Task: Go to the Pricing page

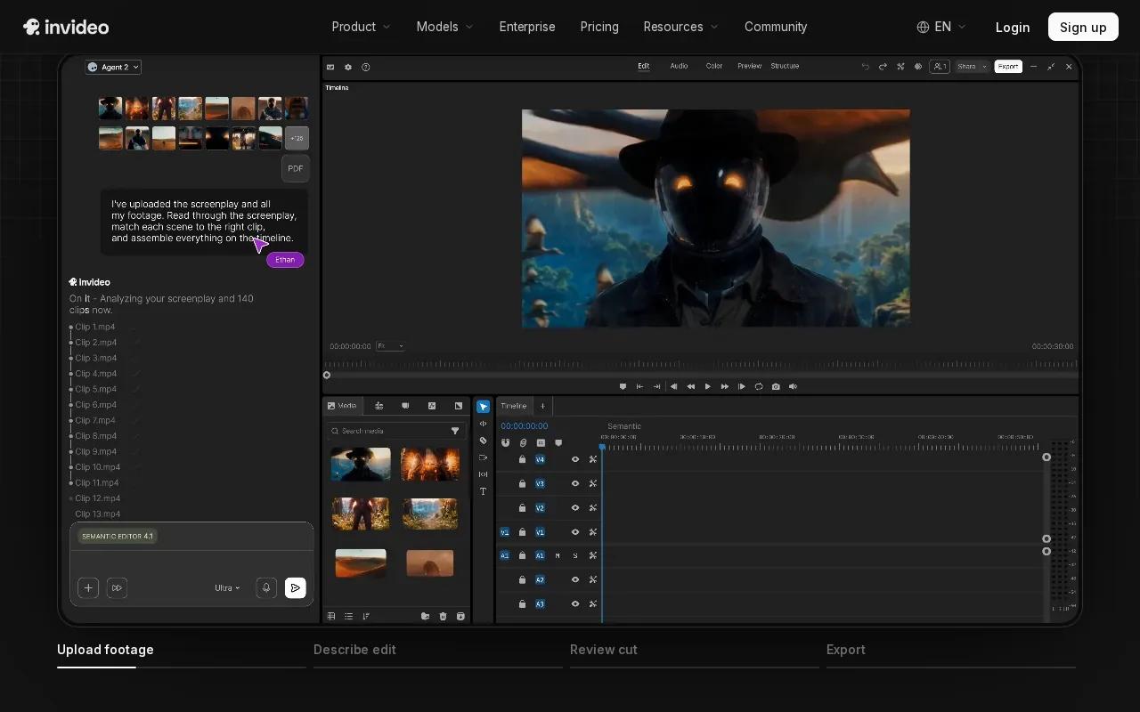Action: pyautogui.click(x=599, y=27)
